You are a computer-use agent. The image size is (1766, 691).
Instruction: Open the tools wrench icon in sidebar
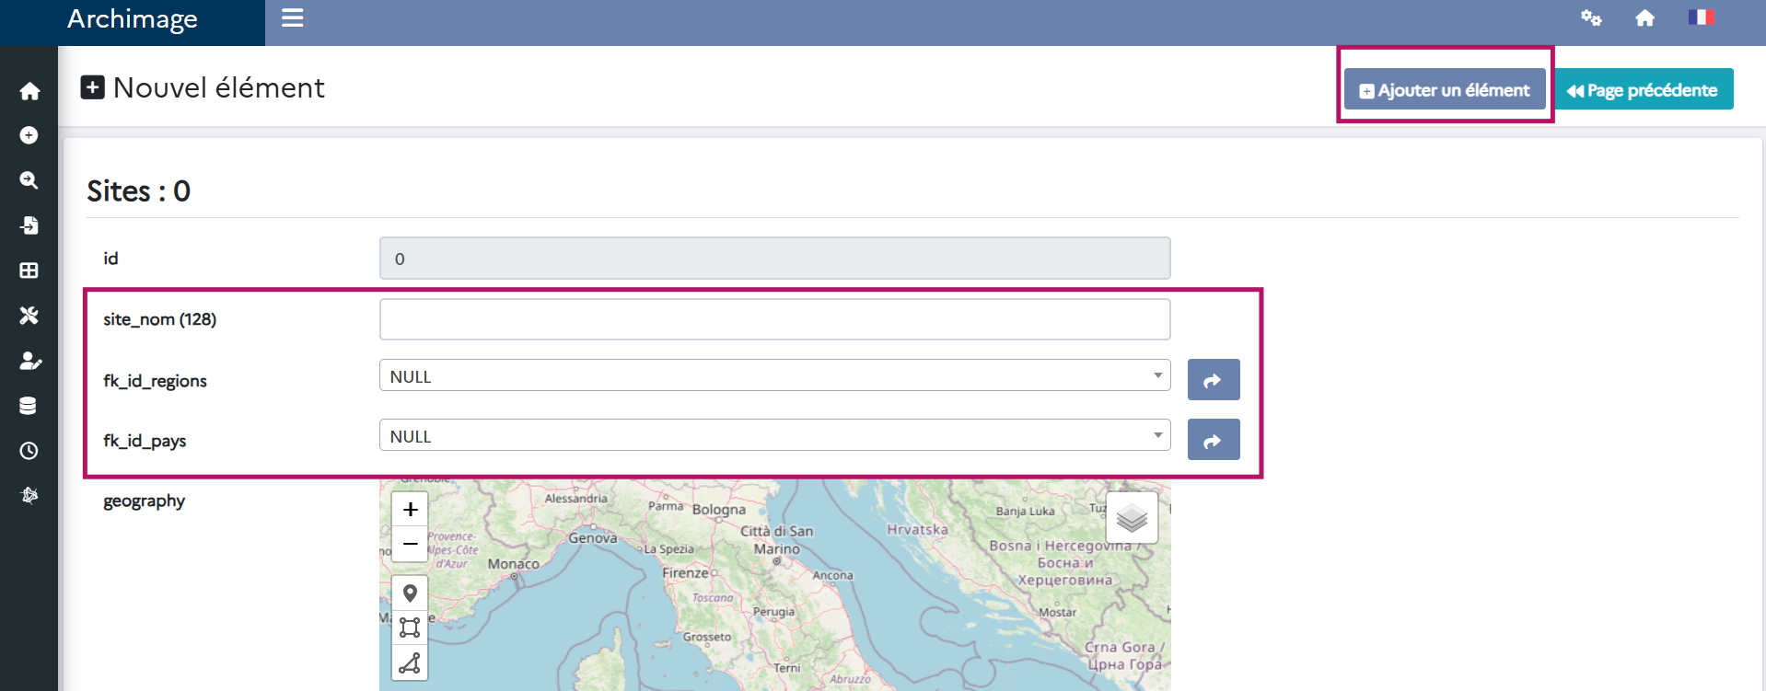tap(29, 316)
